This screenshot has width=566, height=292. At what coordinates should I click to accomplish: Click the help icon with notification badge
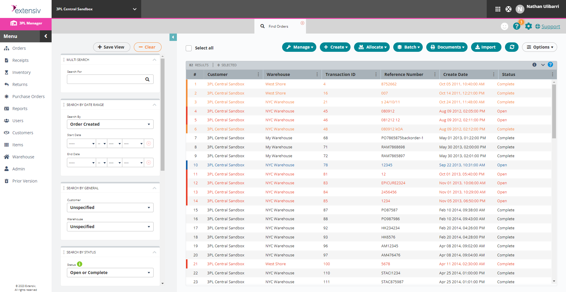coord(517,26)
